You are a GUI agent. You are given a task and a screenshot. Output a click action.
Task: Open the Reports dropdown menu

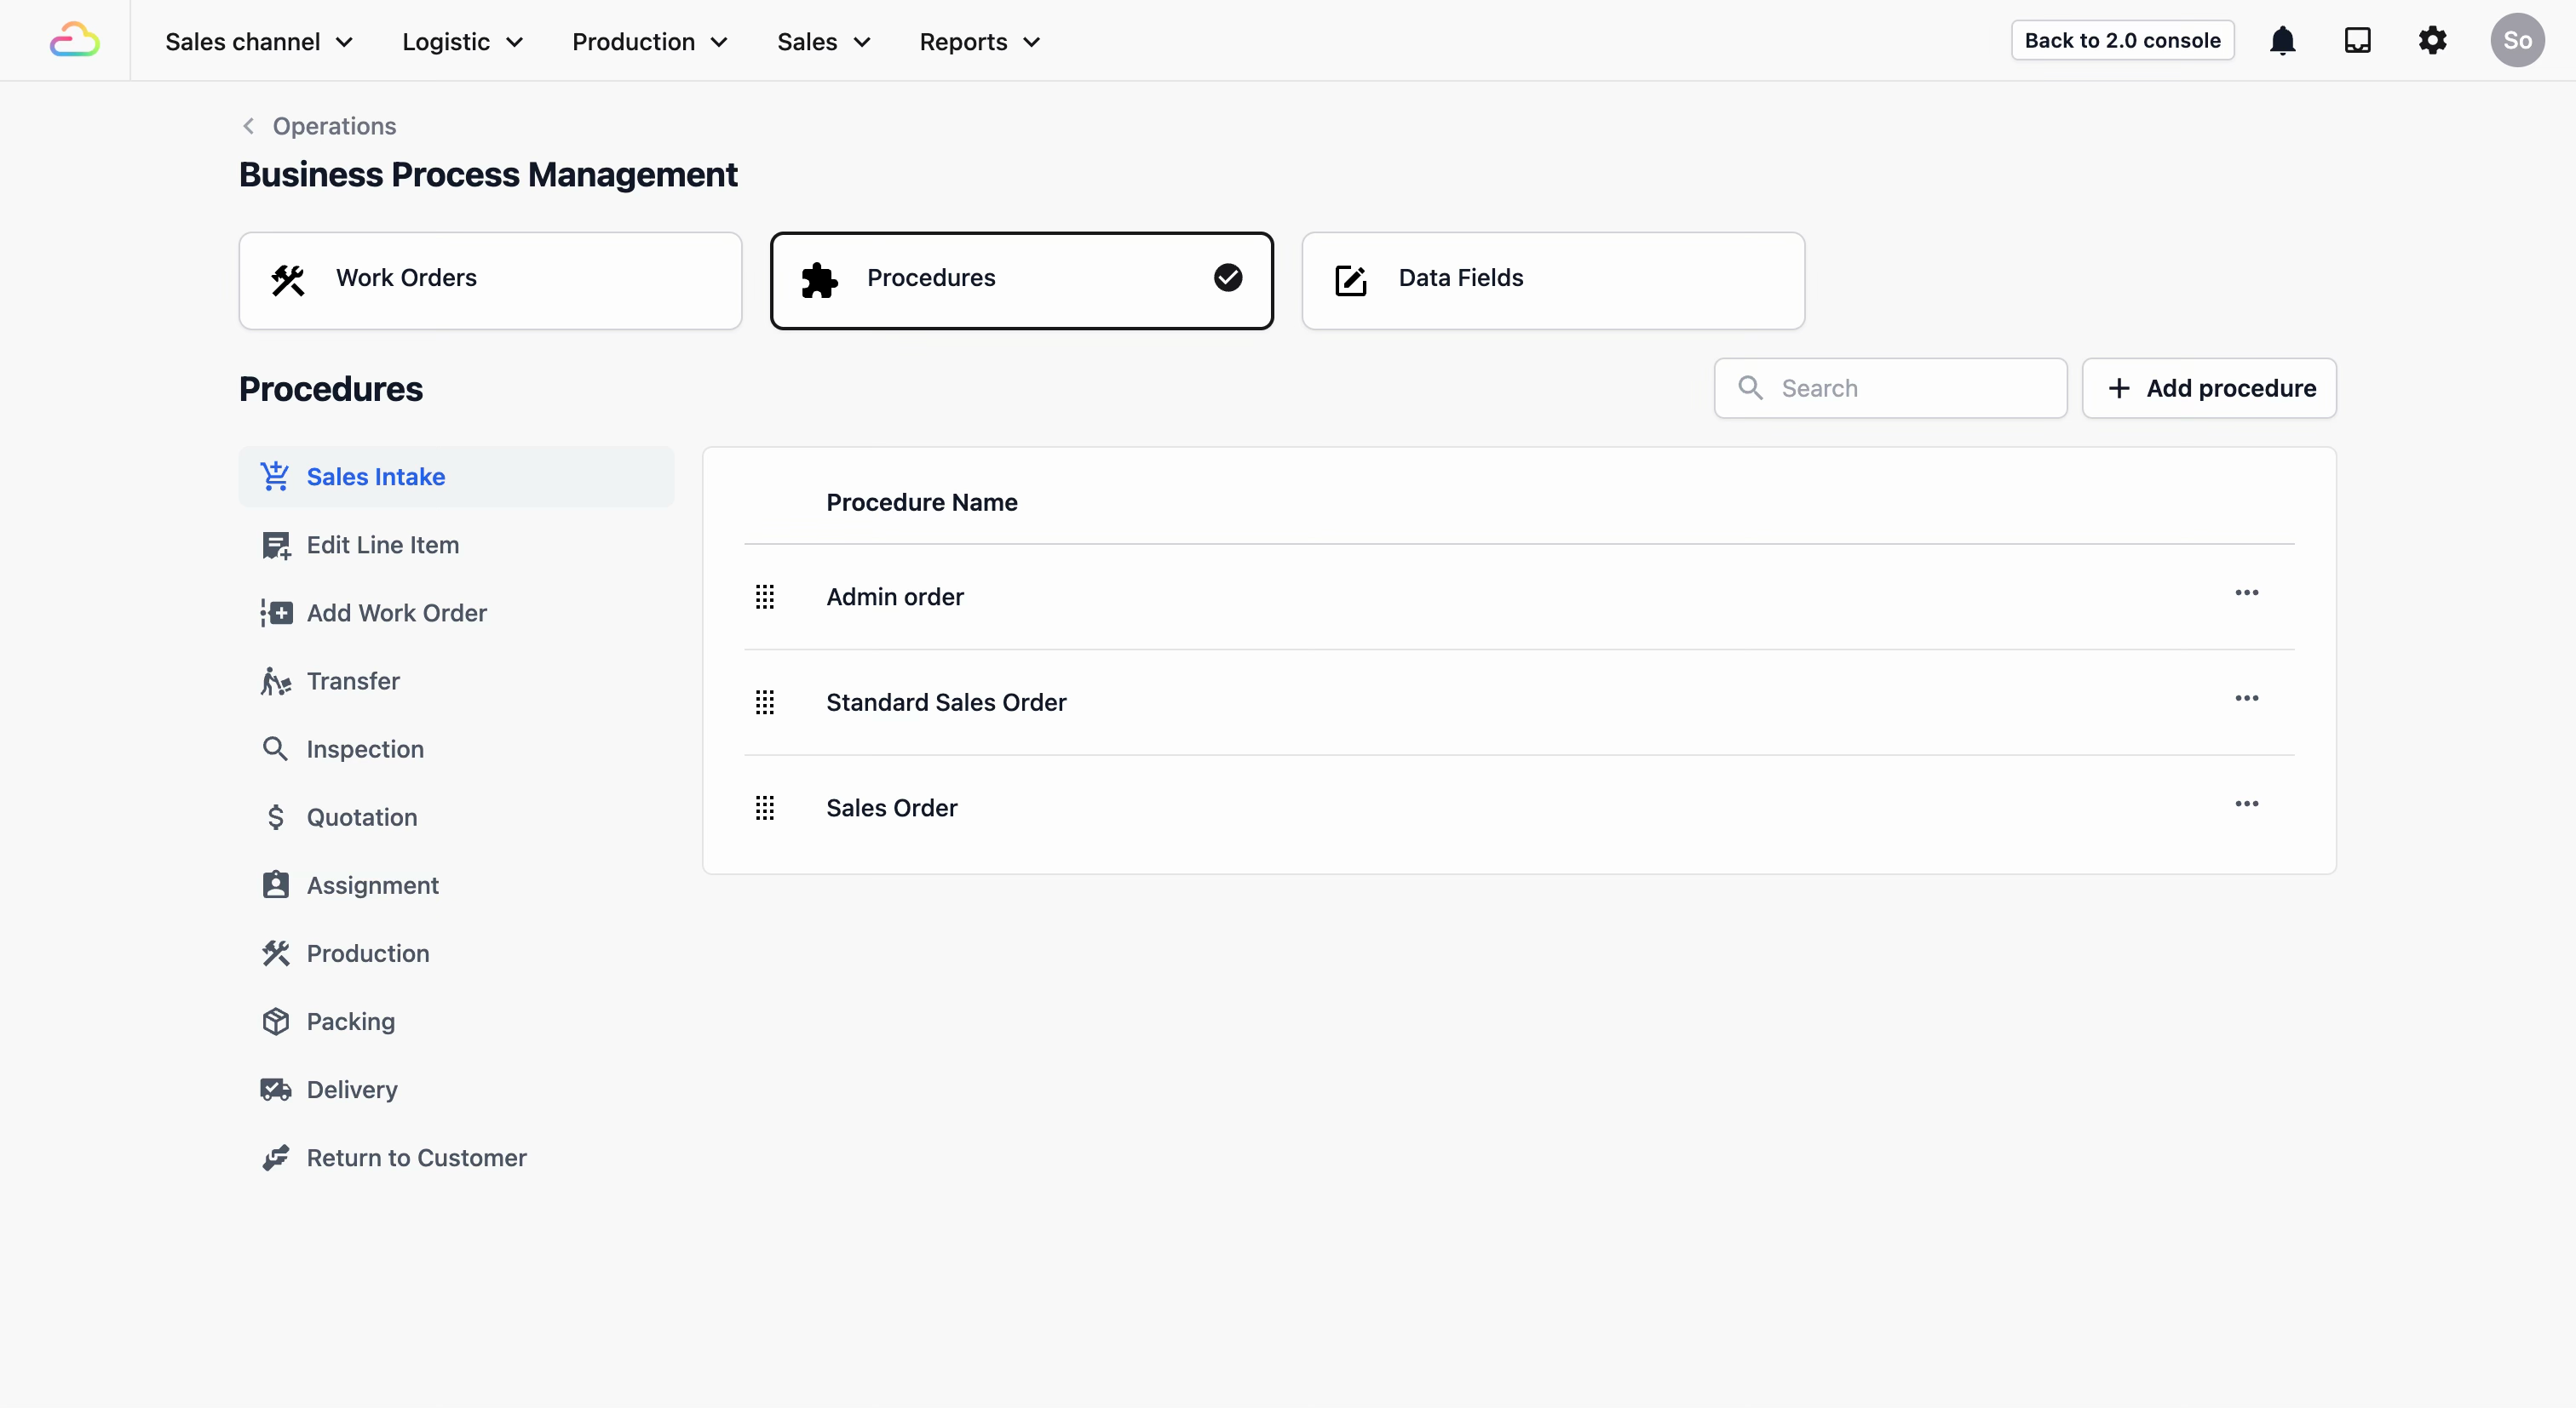980,42
